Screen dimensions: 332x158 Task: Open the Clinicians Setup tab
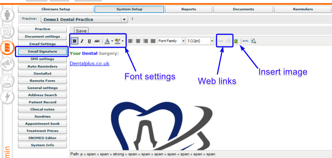[55, 9]
